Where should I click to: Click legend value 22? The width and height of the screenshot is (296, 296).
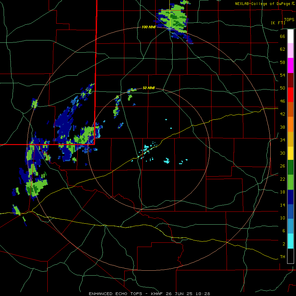click(283, 179)
